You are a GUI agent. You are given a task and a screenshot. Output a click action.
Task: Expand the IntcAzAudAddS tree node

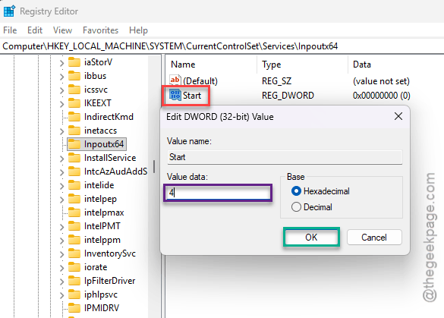[61, 172]
